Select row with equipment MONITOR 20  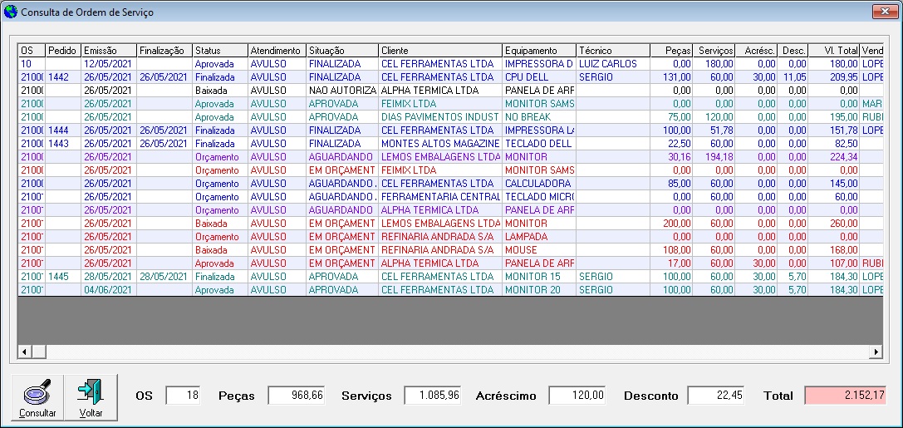tap(539, 290)
